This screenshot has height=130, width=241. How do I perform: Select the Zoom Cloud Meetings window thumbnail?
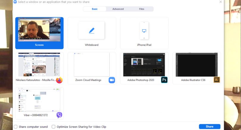[92, 65]
